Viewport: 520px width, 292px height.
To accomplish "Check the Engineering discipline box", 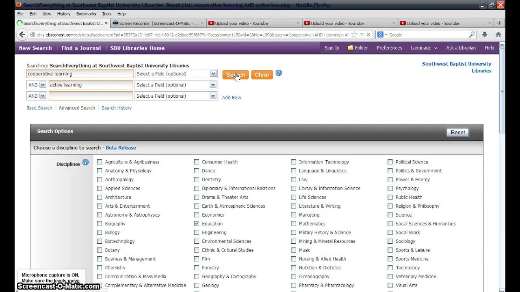I will click(197, 232).
